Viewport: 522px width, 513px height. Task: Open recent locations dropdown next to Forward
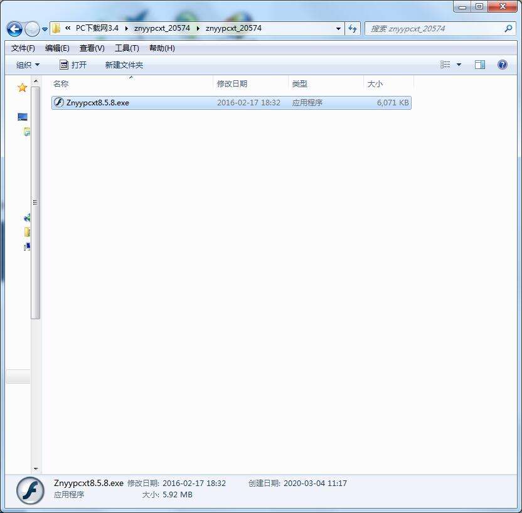[45, 29]
